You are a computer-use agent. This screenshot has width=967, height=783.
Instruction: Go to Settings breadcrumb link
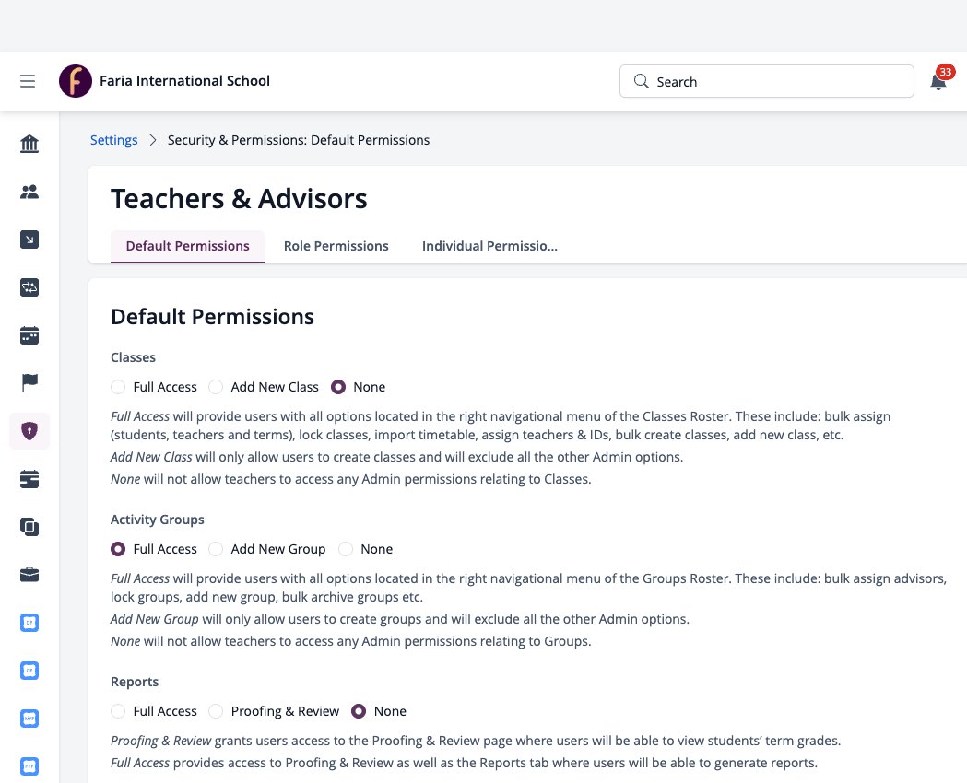click(x=114, y=140)
